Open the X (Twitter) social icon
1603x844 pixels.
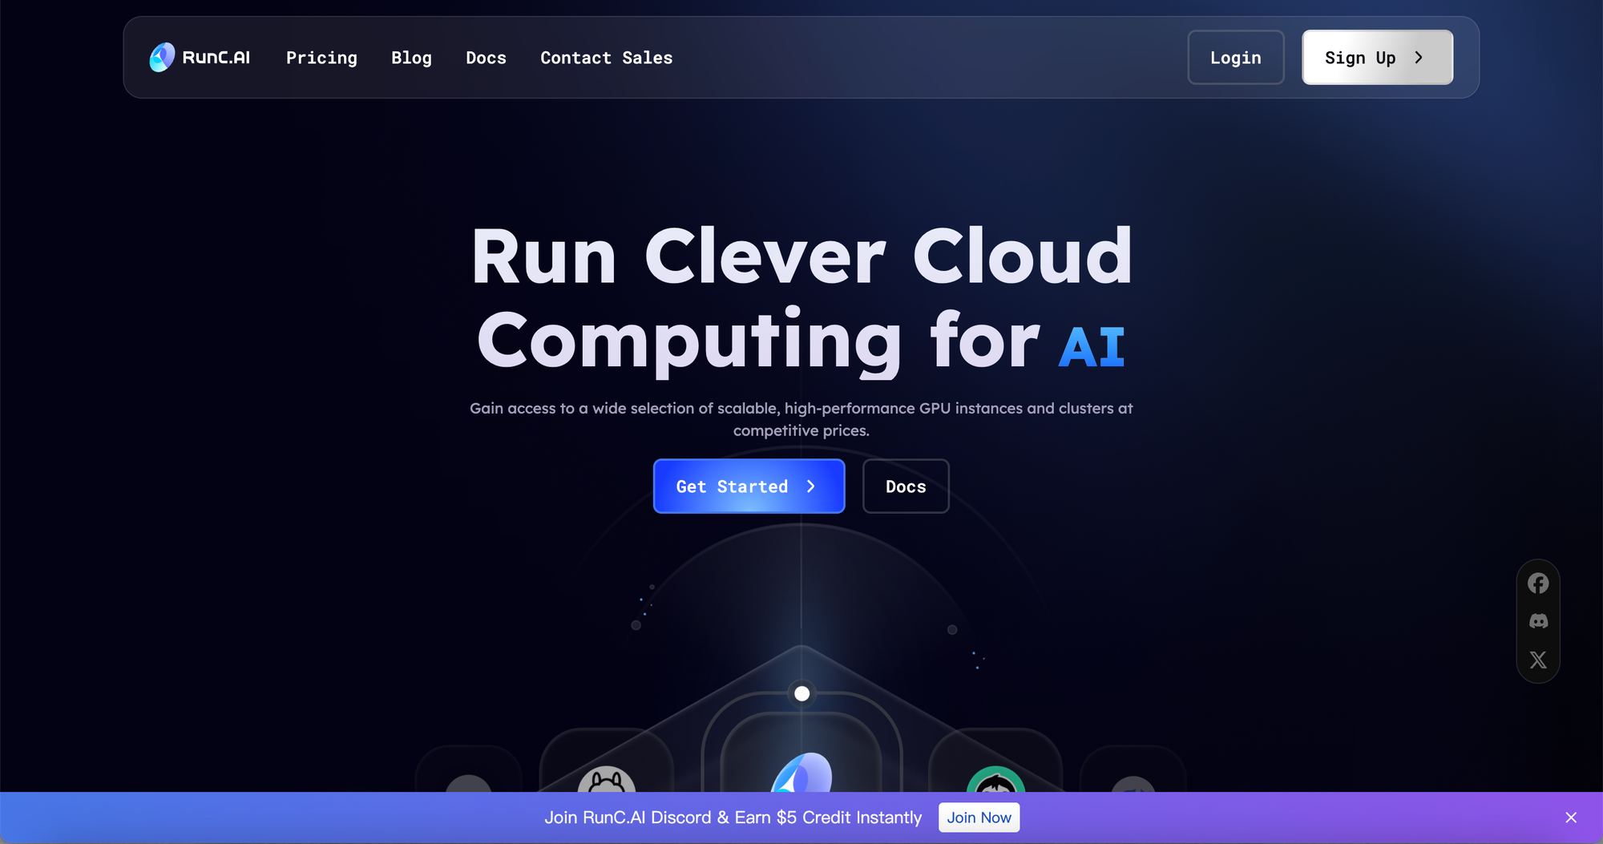[x=1538, y=660]
